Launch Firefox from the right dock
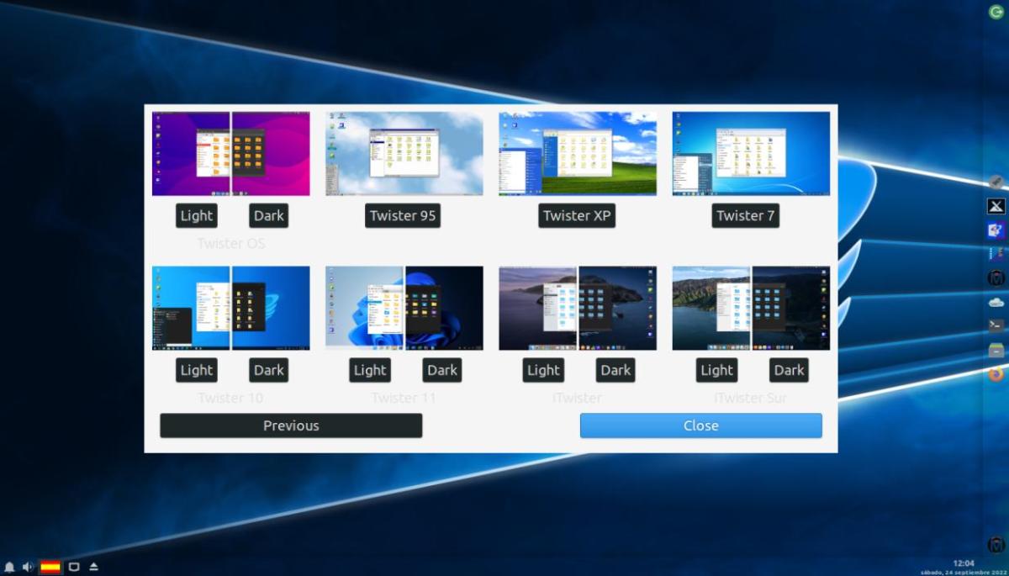The image size is (1009, 576). click(x=996, y=374)
